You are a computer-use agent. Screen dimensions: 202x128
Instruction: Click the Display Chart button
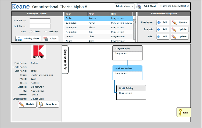click(28, 39)
